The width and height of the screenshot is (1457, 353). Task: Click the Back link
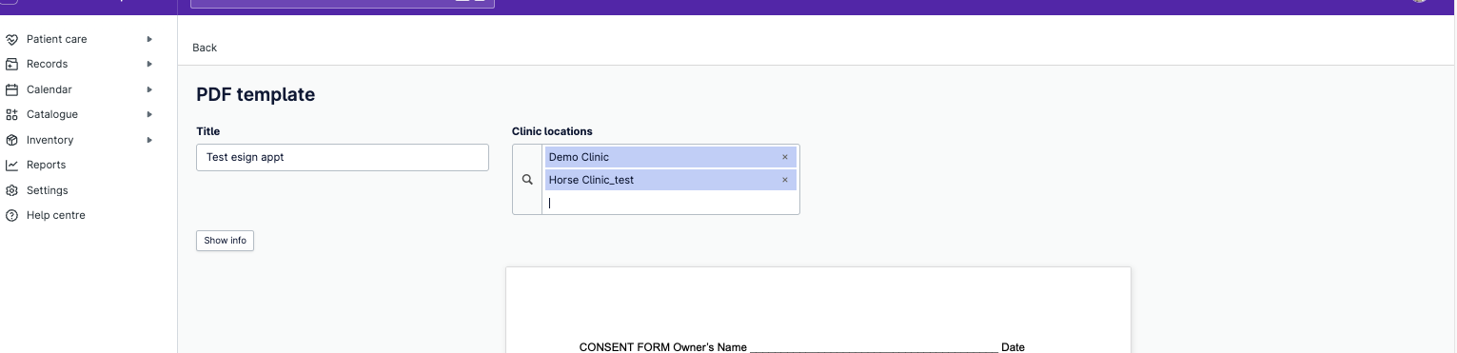click(x=205, y=48)
